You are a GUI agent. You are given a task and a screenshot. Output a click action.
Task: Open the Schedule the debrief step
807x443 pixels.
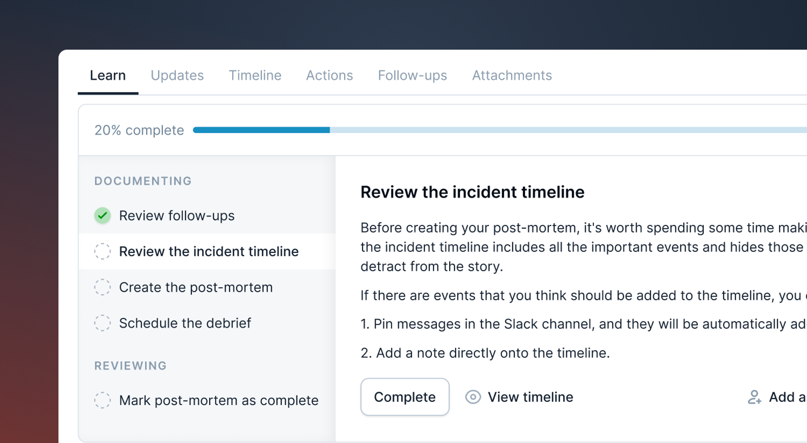(x=185, y=323)
